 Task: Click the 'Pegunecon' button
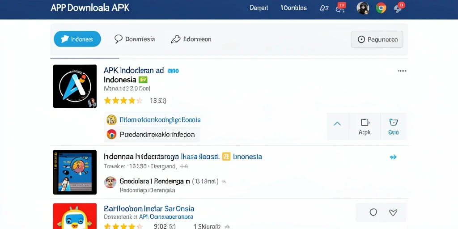click(x=377, y=39)
